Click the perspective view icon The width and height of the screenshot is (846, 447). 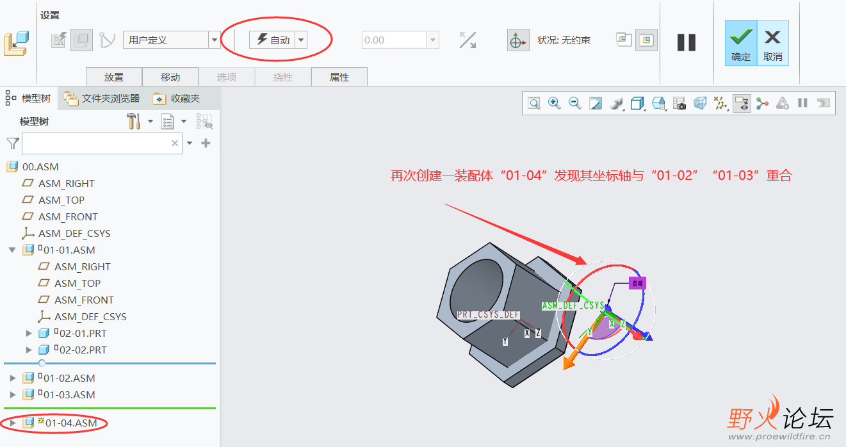click(x=700, y=103)
